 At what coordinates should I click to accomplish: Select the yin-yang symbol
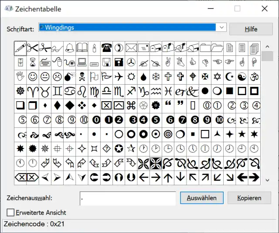pos(242,77)
